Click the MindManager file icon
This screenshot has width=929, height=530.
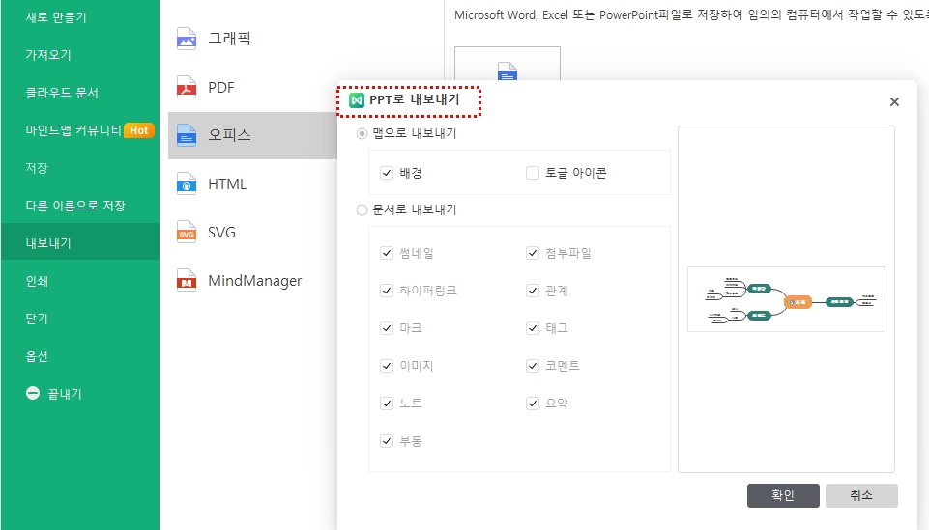(187, 281)
